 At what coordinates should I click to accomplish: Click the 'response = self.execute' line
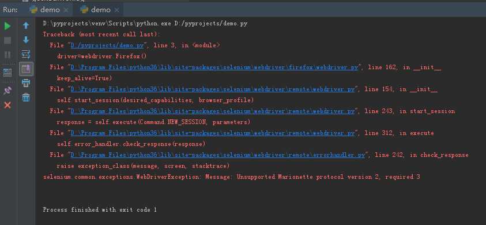[153, 122]
